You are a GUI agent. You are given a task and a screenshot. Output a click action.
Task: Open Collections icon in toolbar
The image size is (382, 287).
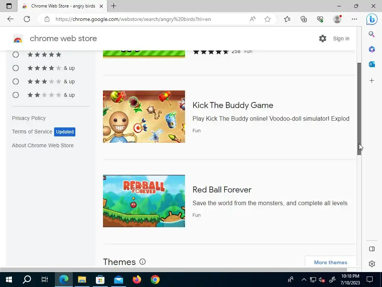click(x=304, y=19)
